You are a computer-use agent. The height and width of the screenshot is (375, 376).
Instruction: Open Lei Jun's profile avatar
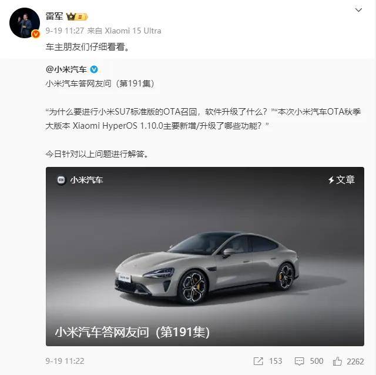pos(25,23)
